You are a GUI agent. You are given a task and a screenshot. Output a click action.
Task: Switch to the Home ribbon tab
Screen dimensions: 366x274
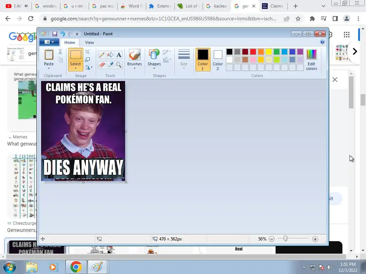70,42
